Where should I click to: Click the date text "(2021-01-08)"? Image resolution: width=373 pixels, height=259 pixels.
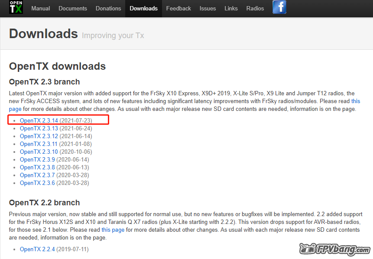tap(75, 144)
